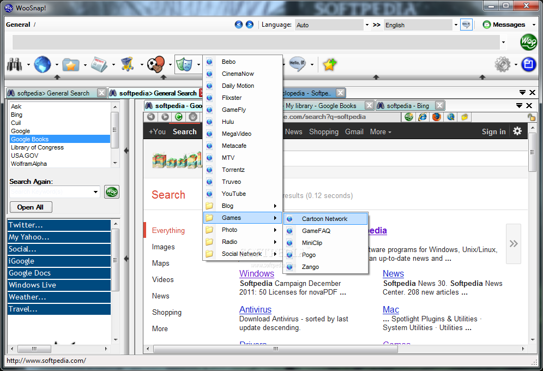
Task: Expand the Radio submenu
Action: click(x=243, y=242)
